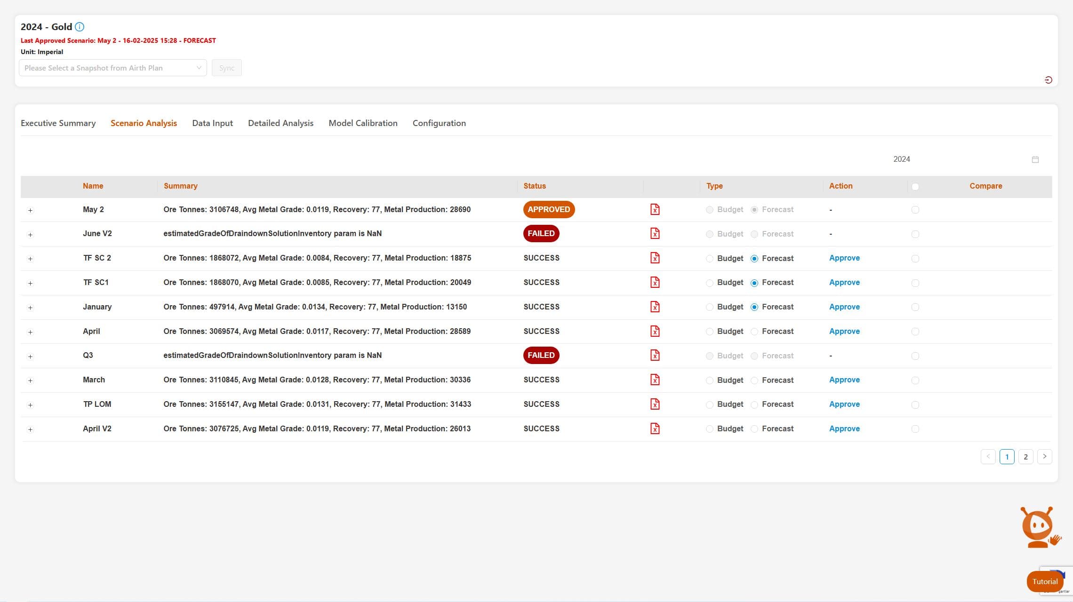Screen dimensions: 1073x602
Task: Switch to the Detailed Analysis tab
Action: tap(280, 123)
